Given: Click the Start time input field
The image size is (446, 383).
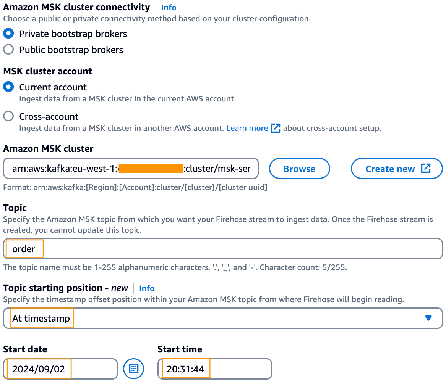Looking at the screenshot, I should point(215,369).
